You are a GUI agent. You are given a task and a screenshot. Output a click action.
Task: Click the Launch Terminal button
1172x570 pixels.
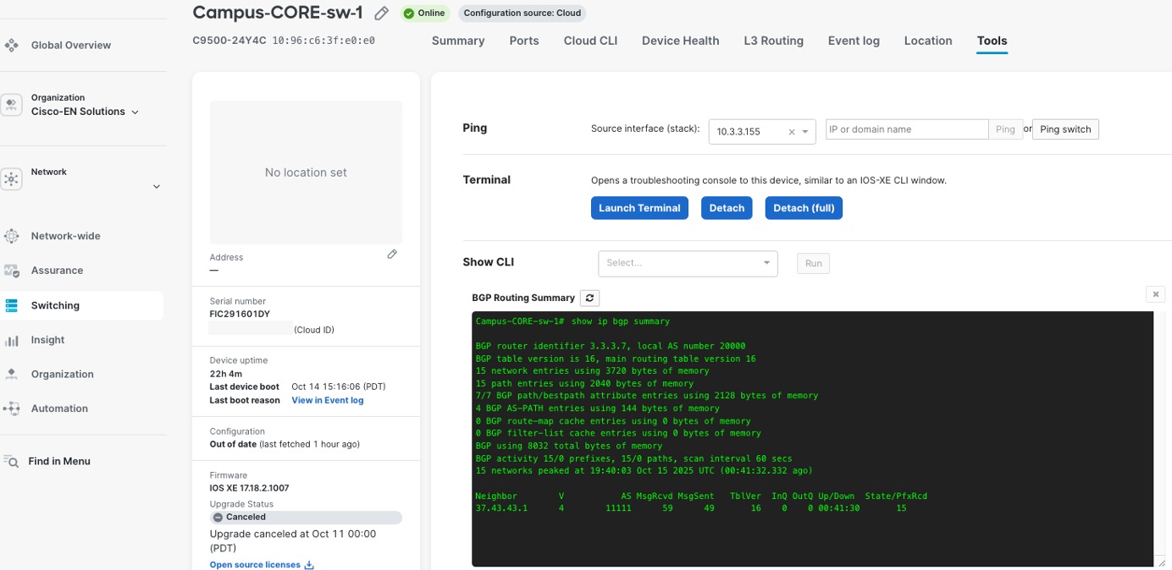(x=639, y=208)
